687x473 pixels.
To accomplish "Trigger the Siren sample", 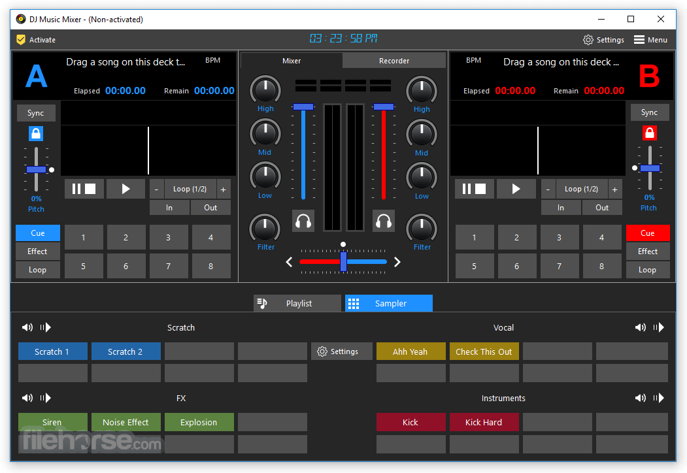I will pyautogui.click(x=52, y=422).
